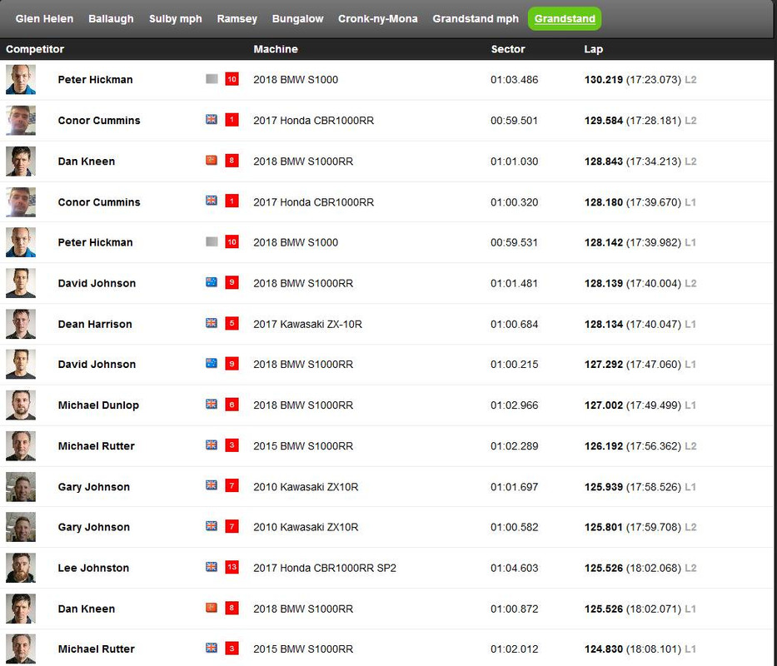Click the Lap column header
The height and width of the screenshot is (666, 777).
(593, 49)
